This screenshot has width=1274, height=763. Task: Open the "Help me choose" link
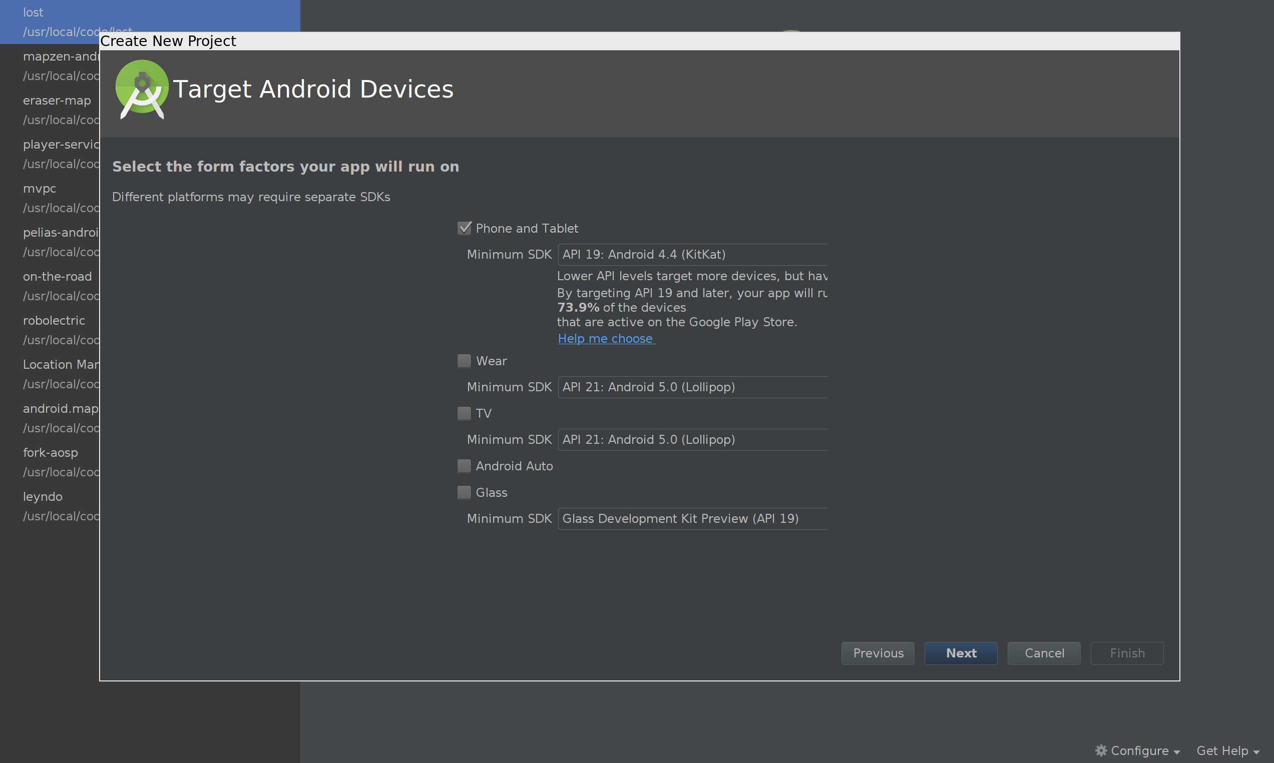(x=606, y=338)
